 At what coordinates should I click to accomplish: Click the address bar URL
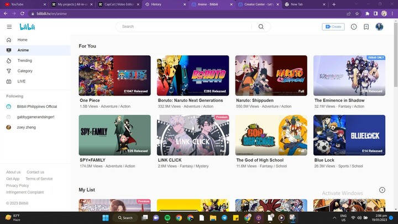pos(52,14)
